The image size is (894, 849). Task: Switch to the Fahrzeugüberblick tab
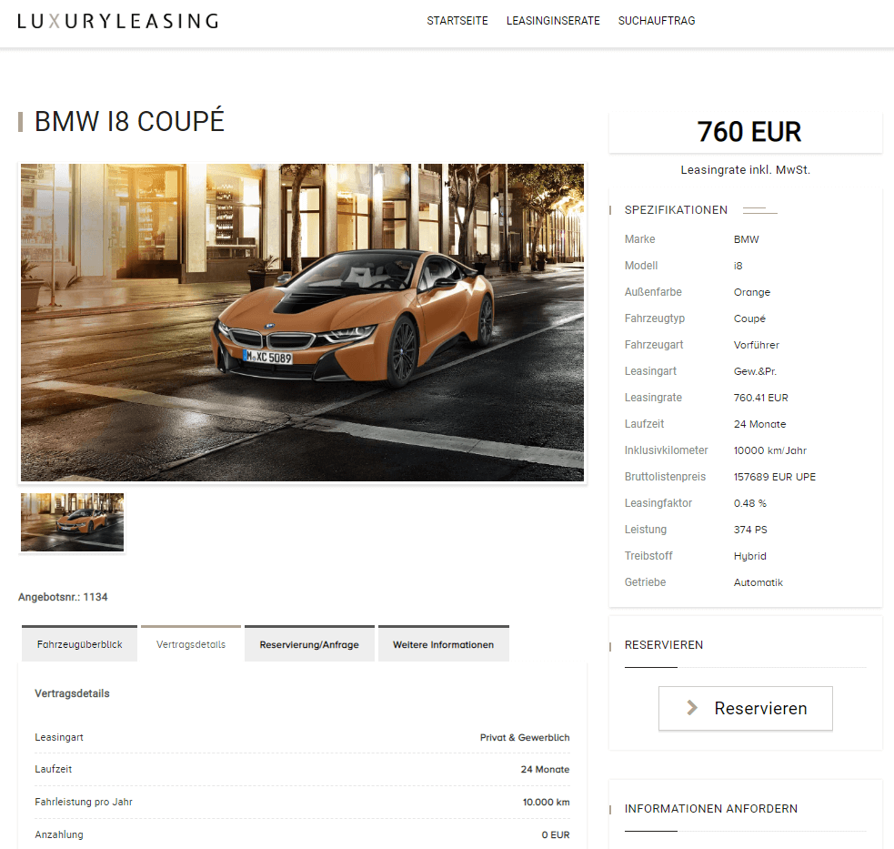(80, 643)
